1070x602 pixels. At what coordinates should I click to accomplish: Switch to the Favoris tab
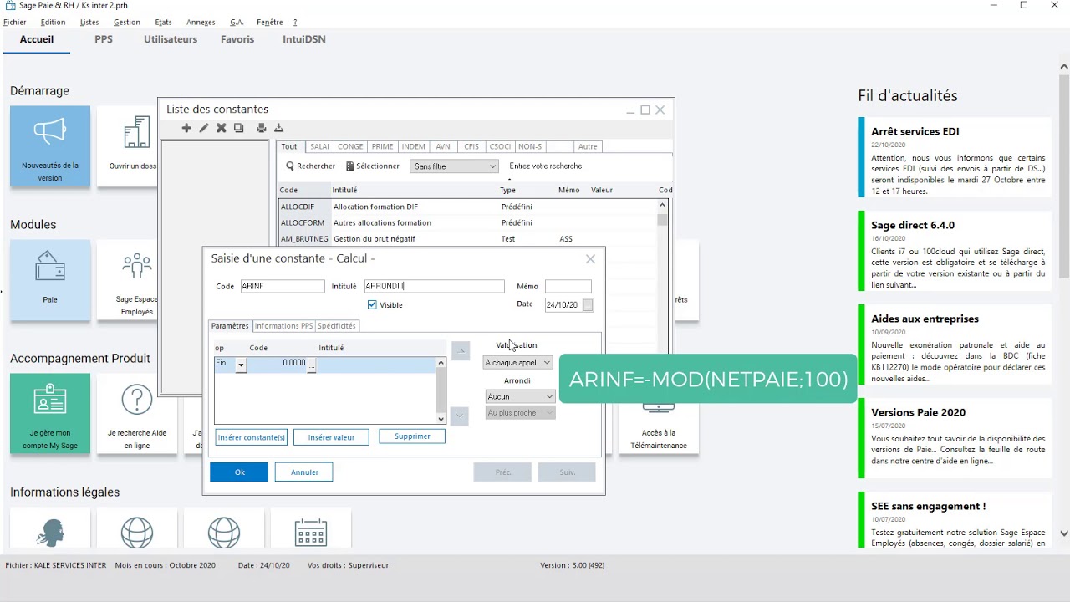tap(237, 39)
